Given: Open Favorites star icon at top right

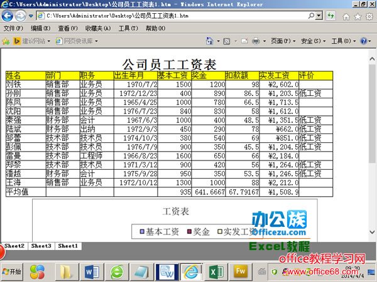Looking at the screenshot, I should pos(358,16).
